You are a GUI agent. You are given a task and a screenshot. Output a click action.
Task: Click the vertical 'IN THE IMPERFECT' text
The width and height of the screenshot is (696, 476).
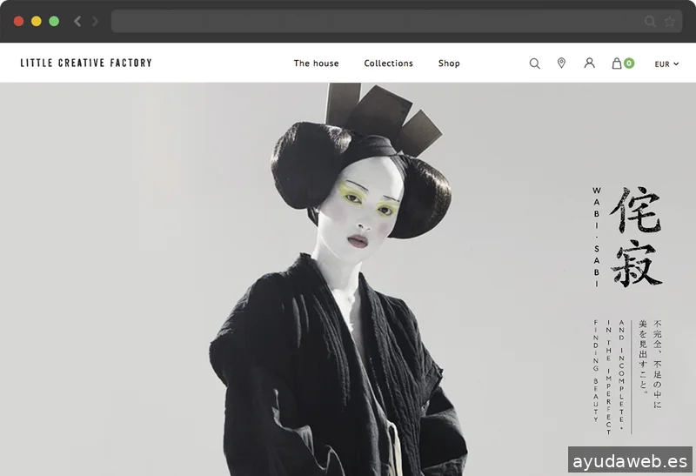tap(608, 377)
